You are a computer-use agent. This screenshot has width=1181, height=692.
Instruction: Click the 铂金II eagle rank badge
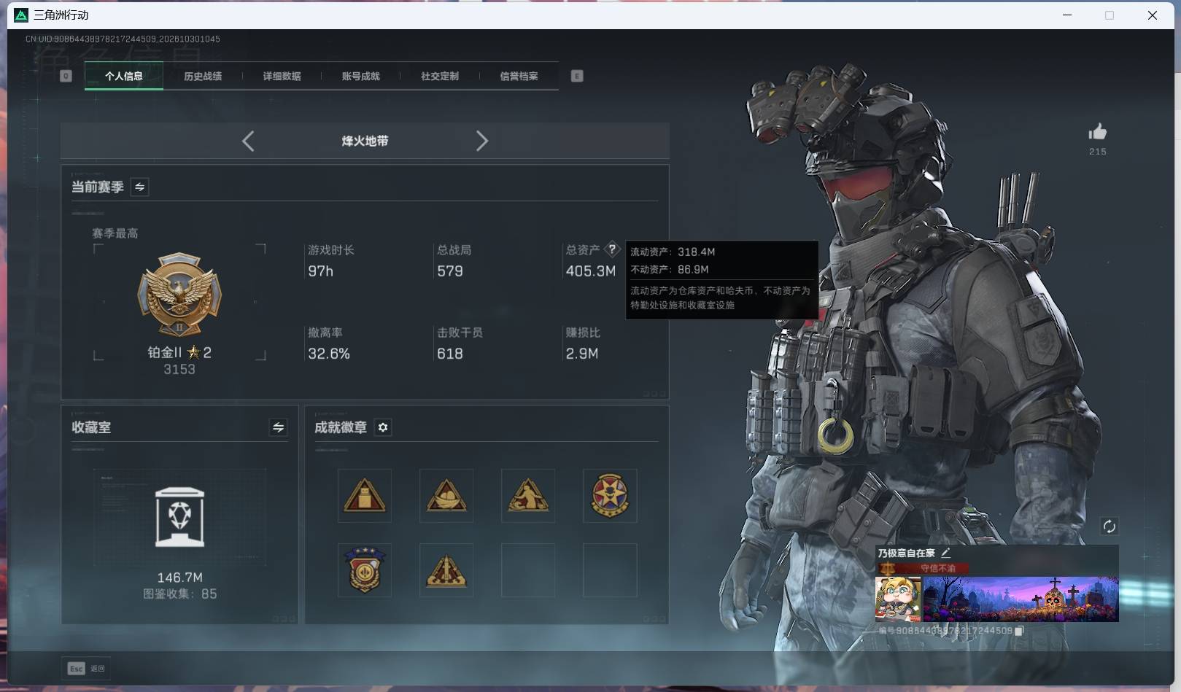pyautogui.click(x=179, y=295)
